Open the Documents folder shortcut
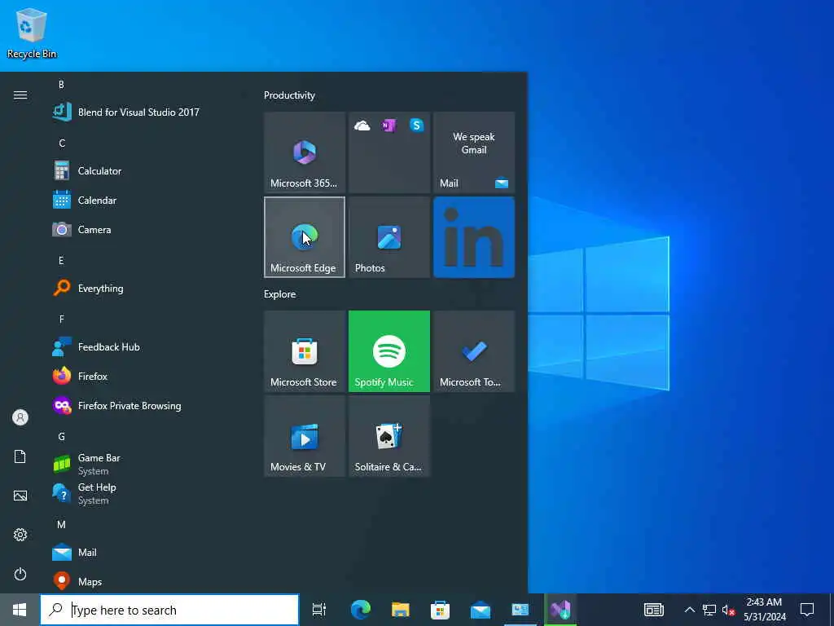Screen dimensions: 834x626 click(20, 456)
